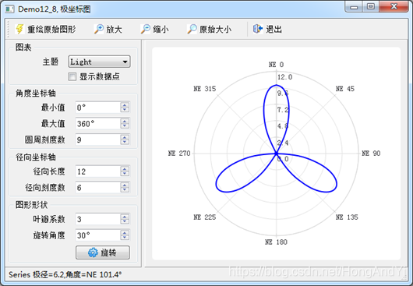Screen dimensions: 413x286
Task: Increase 径向长度 with up arrow
Action: pos(125,168)
